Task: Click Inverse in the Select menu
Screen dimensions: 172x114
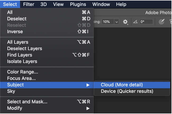Action: [15, 32]
